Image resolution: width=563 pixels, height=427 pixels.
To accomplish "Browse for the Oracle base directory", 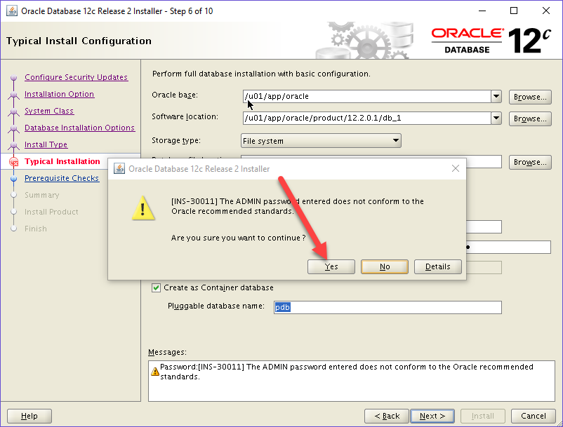I will click(530, 97).
